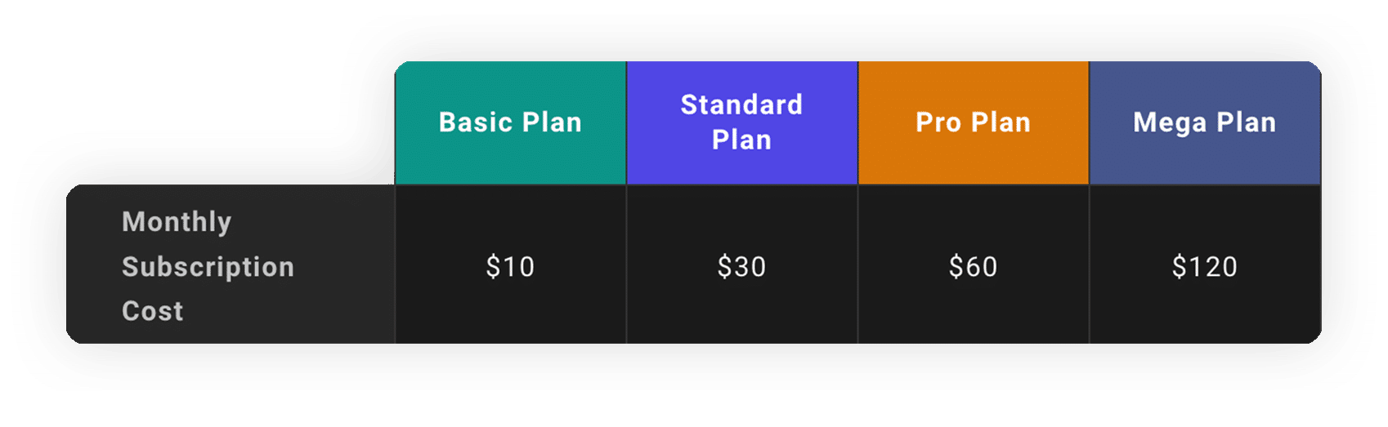Click the dollar sign of $120

(1179, 266)
